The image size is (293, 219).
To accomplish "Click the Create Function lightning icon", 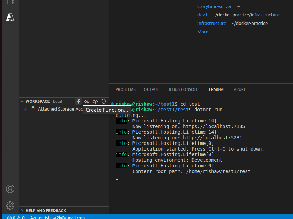I will tap(78, 101).
